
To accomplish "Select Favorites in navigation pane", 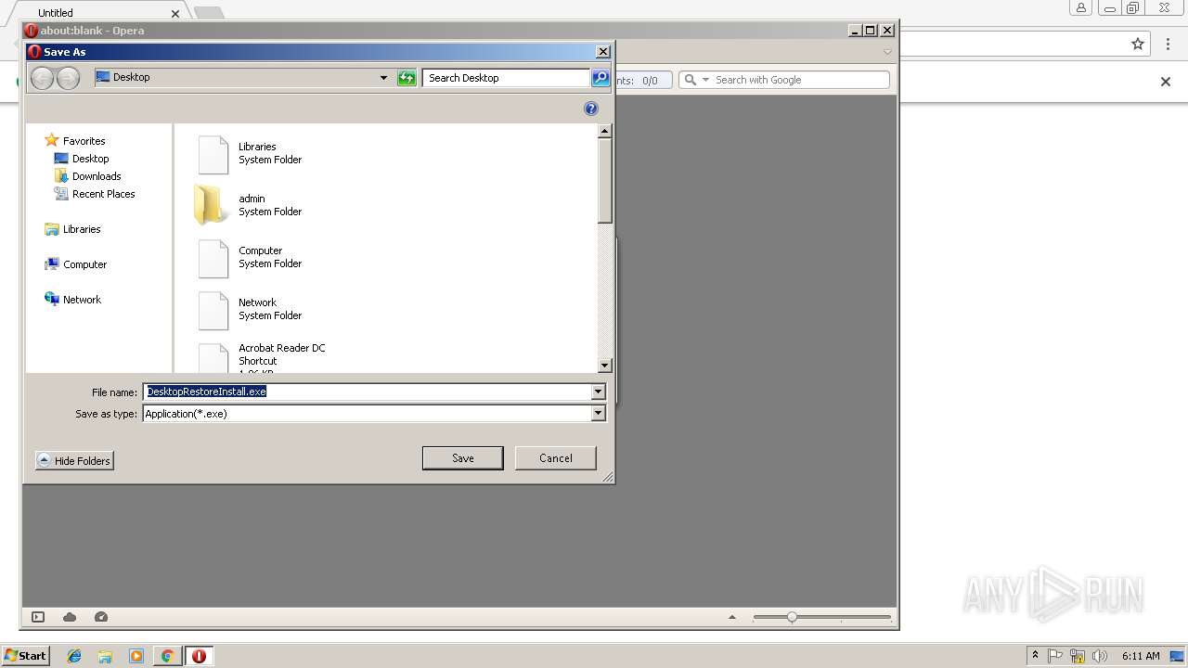I will pos(75,141).
